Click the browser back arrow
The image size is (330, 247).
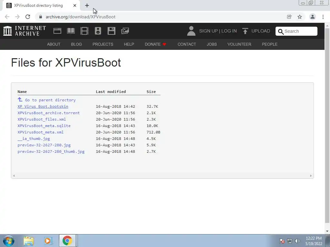pos(7,17)
